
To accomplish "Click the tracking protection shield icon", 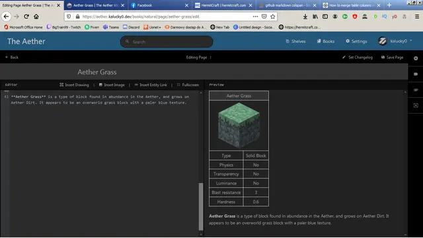I will [69, 17].
